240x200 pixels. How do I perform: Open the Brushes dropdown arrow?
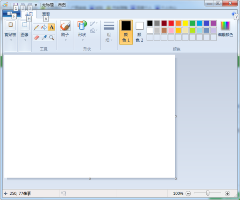coord(66,40)
